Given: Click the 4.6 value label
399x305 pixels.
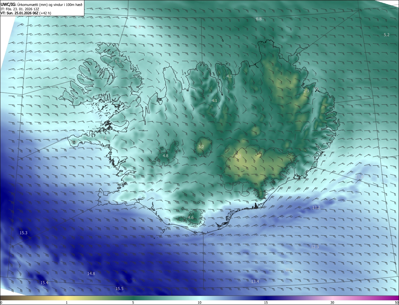Looking at the screenshot, I should (x=191, y=217).
